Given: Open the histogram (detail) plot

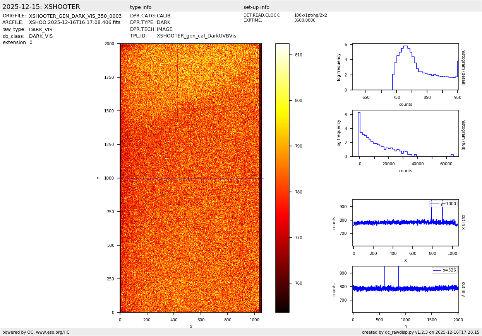Looking at the screenshot, I should click(405, 67).
